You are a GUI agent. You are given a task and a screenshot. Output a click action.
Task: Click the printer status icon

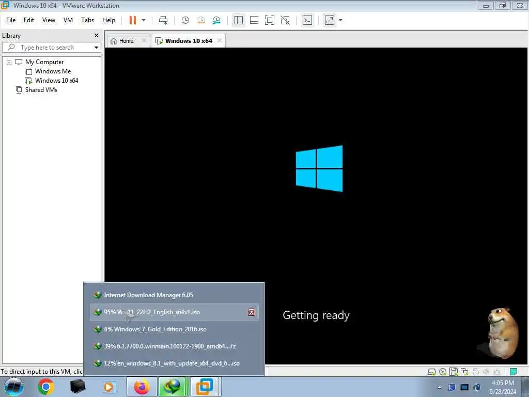(475, 372)
